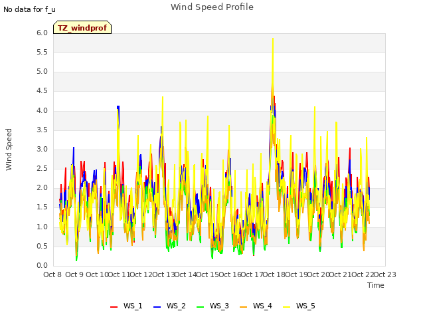Screen dimensions: 425x319
Task: Click the Oct 17 x-axis tick label
Action: tap(252, 274)
